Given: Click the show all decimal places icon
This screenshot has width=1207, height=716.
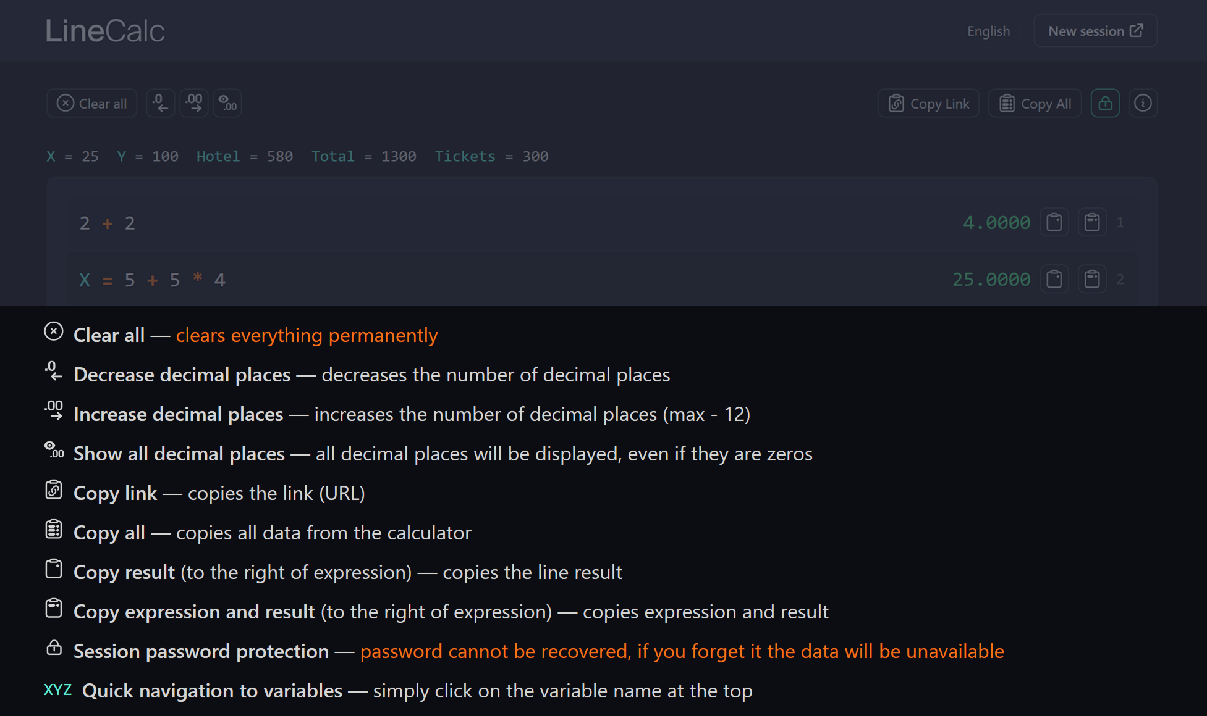Looking at the screenshot, I should coord(227,103).
